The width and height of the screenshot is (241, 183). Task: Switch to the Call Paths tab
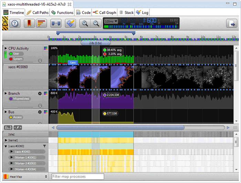38,12
